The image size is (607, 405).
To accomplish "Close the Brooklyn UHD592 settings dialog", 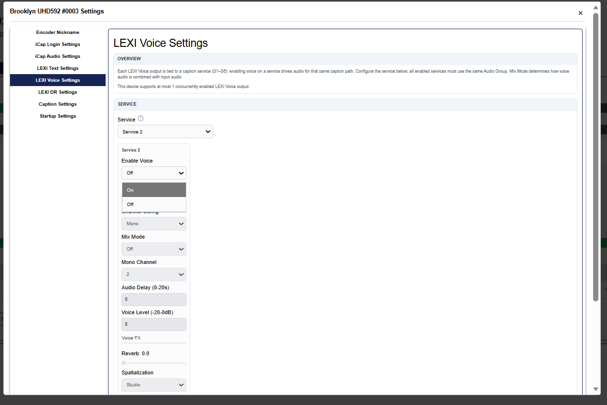I will click(580, 13).
